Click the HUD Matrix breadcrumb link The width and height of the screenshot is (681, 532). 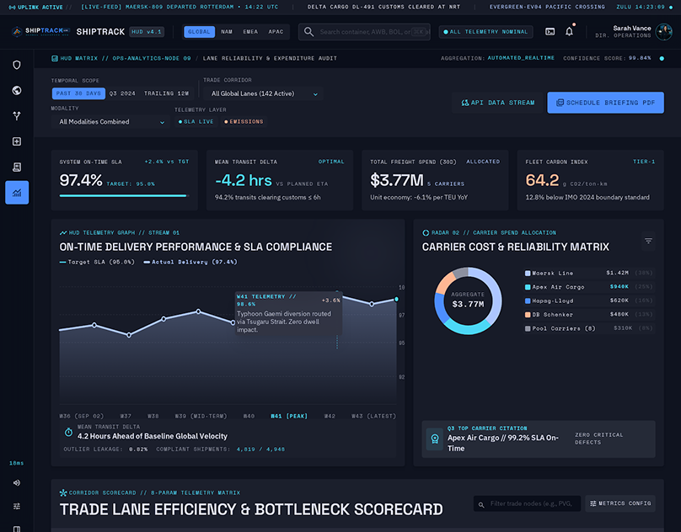click(126, 58)
